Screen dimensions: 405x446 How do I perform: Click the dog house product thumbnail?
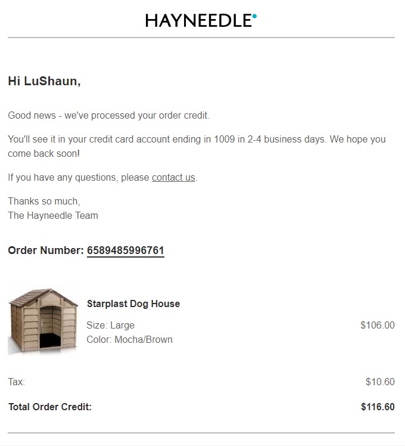pos(43,322)
